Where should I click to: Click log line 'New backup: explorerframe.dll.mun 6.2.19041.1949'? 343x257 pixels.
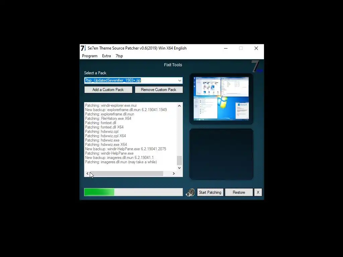pyautogui.click(x=126, y=110)
